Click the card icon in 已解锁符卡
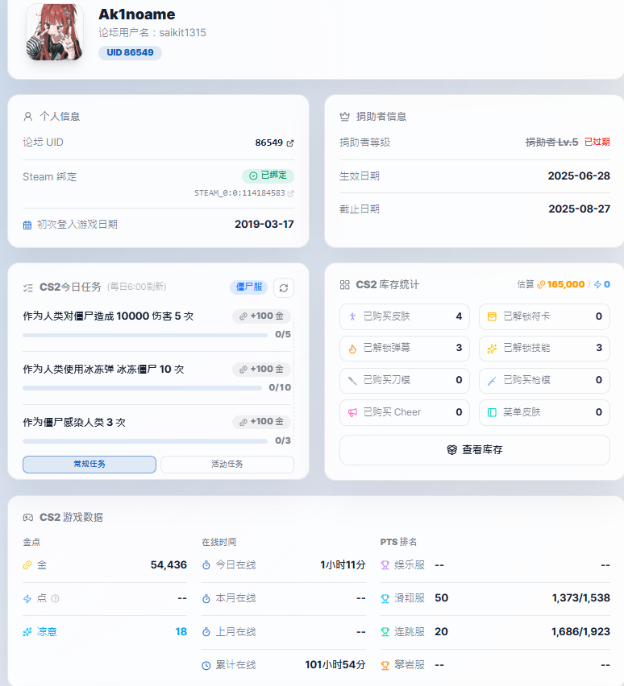Image resolution: width=624 pixels, height=686 pixels. [x=492, y=316]
